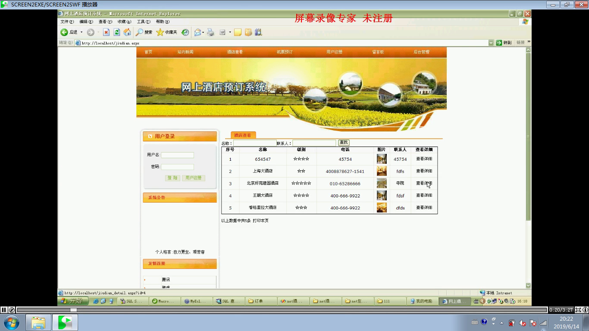Click the XP 开始 Start button

click(x=73, y=301)
